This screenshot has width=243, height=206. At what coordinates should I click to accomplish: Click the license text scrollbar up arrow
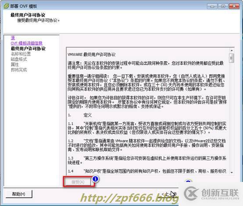point(232,50)
